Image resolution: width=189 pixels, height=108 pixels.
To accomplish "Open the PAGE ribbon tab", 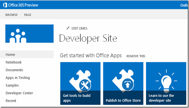I will click(28, 15).
